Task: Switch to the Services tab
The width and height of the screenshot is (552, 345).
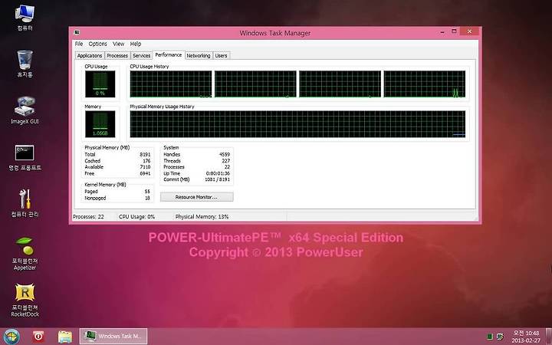Action: (x=142, y=56)
